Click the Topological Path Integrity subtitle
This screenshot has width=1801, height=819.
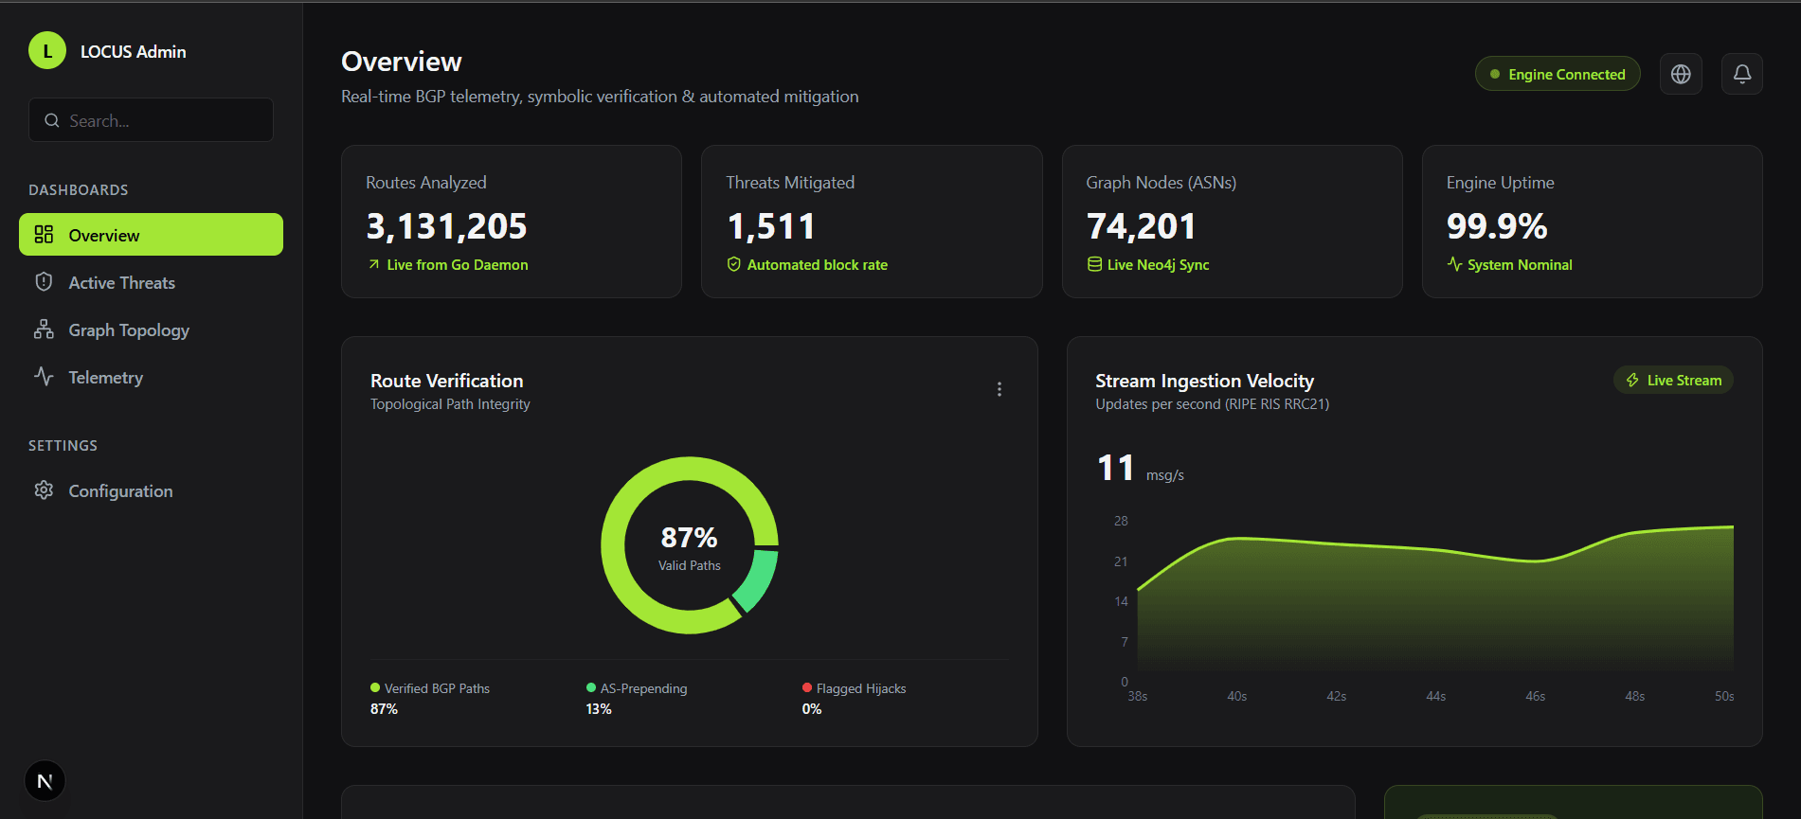click(450, 404)
